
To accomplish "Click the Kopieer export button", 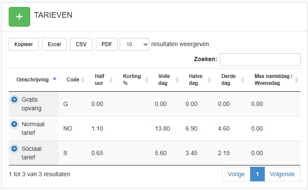I will tap(24, 44).
